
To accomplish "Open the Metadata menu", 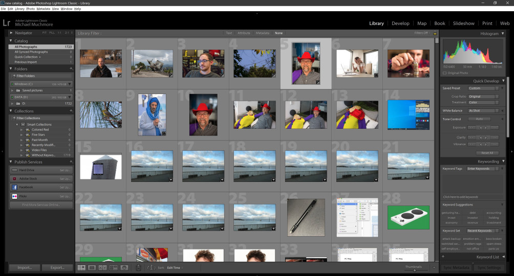I will pos(44,9).
